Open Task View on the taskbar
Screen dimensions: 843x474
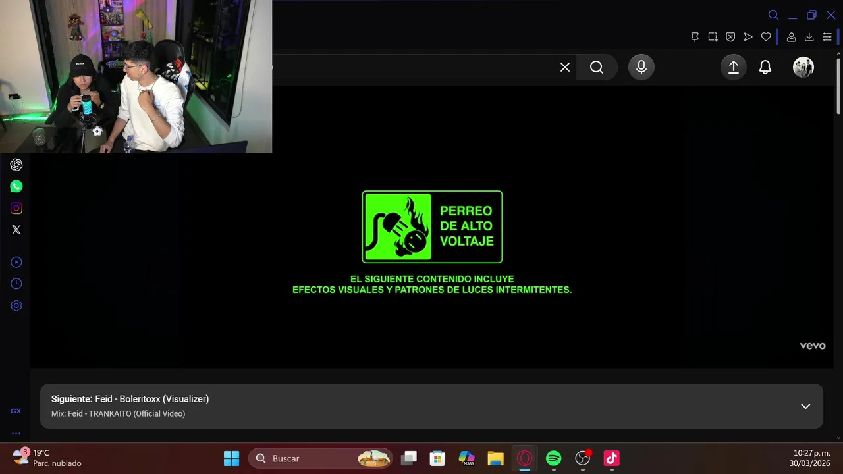pyautogui.click(x=409, y=458)
